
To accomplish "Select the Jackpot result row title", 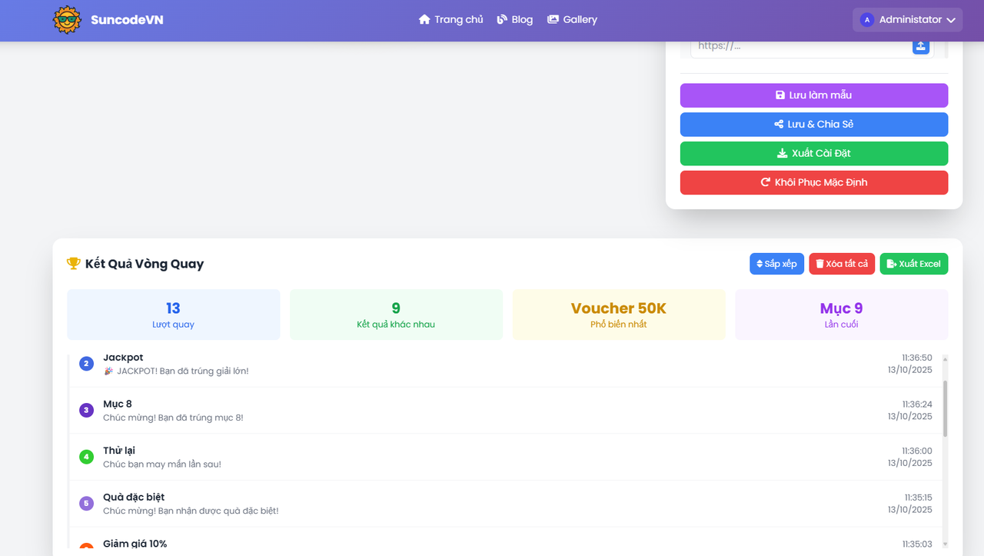I will (123, 358).
